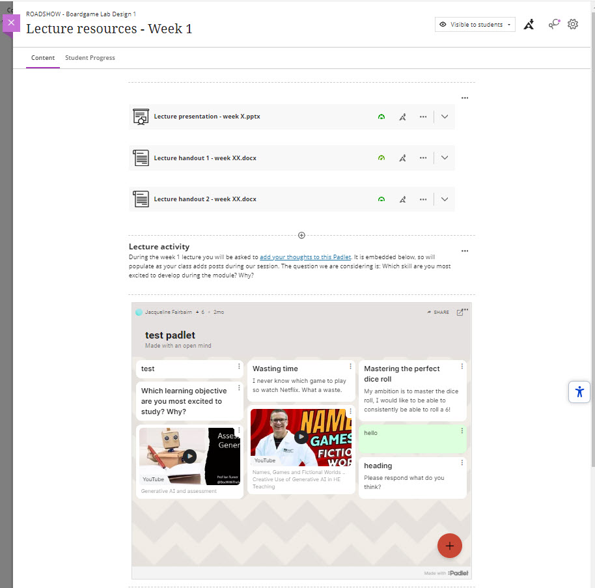Collapse or expand Lecture handout 2 row

pos(444,199)
